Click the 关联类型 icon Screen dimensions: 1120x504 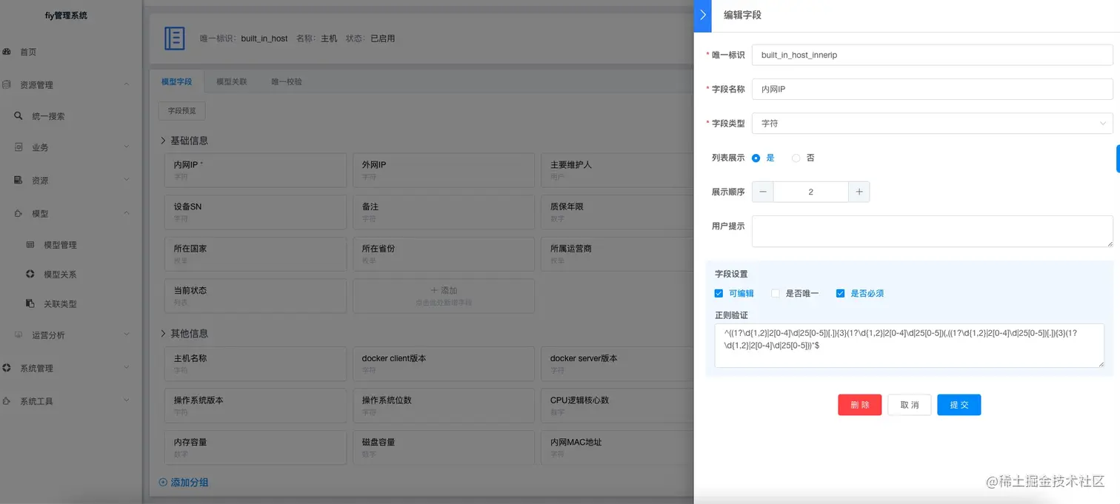(30, 303)
